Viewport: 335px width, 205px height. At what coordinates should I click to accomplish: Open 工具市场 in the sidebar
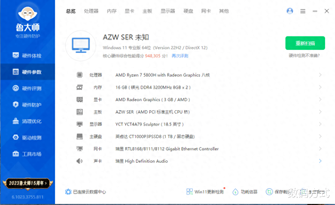coord(27,154)
